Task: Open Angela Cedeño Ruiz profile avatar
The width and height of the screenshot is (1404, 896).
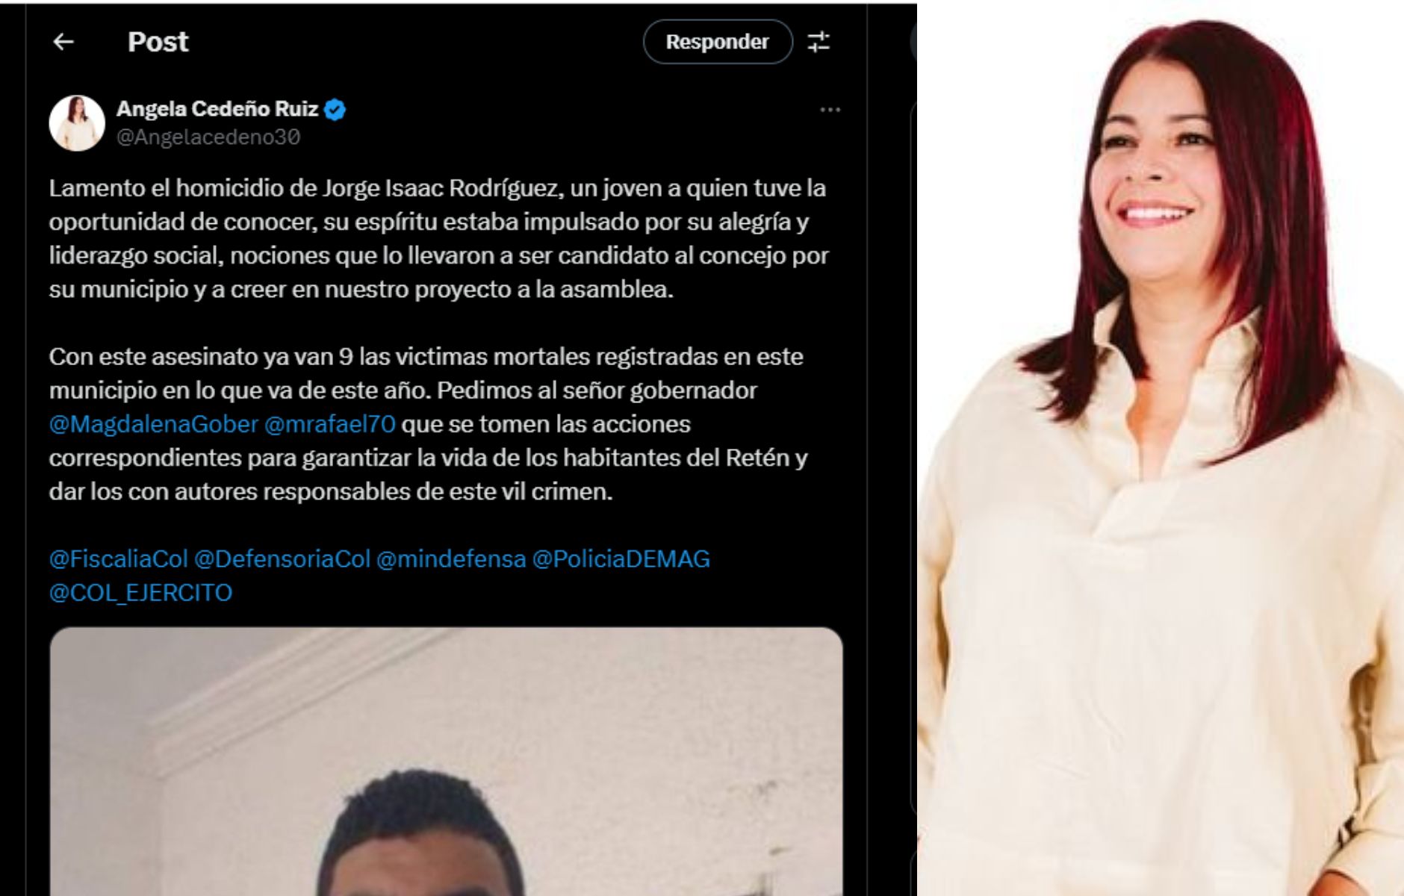Action: [x=77, y=123]
